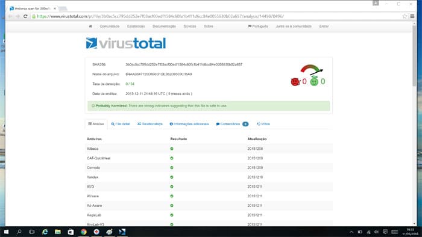Screen dimensions: 422x237
Task: Click the green harmless vote face
Action: coord(314,81)
